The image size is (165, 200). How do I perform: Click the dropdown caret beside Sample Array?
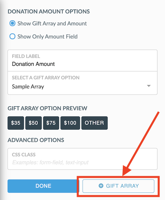click(149, 86)
